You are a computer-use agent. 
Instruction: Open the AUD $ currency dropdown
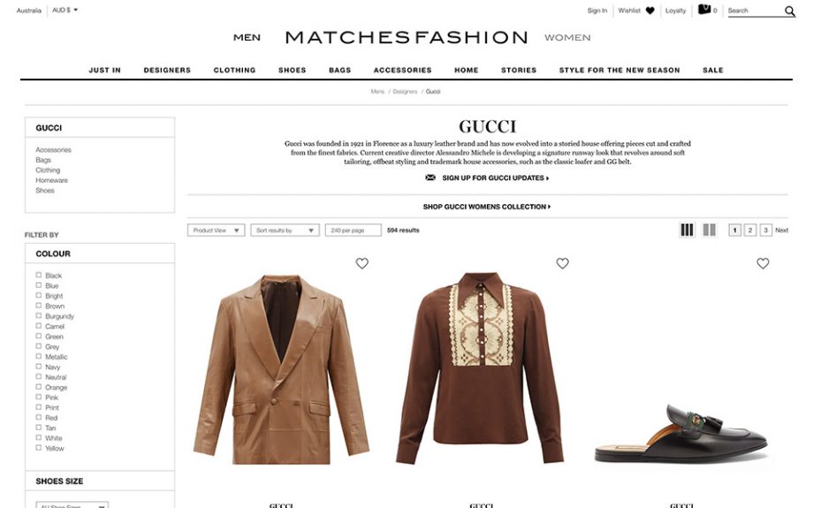tap(65, 10)
